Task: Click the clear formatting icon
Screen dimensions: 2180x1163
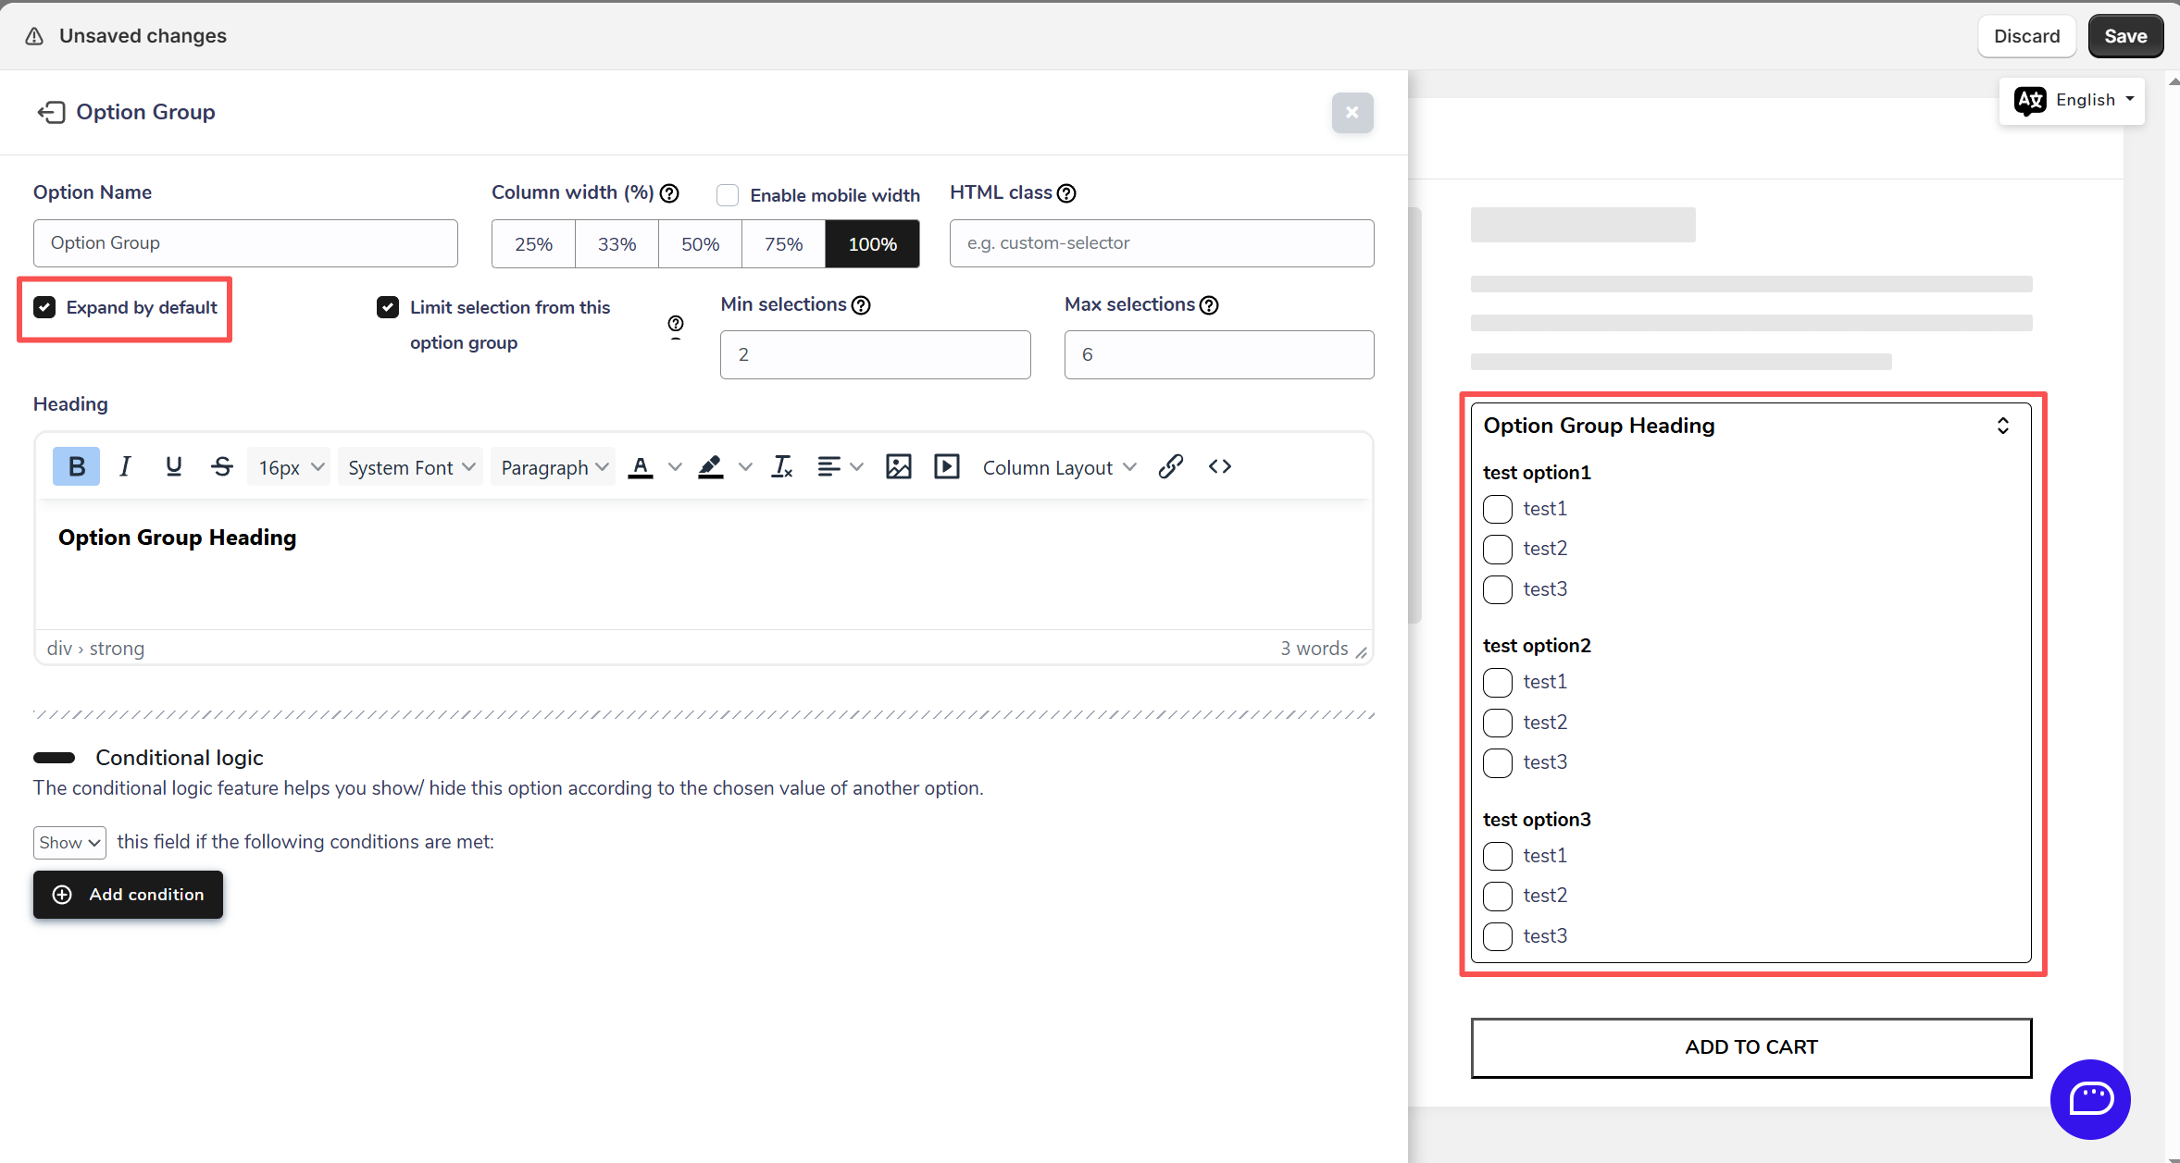Action: [782, 467]
